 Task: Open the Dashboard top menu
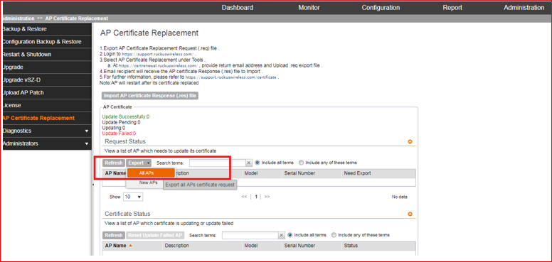pyautogui.click(x=238, y=7)
